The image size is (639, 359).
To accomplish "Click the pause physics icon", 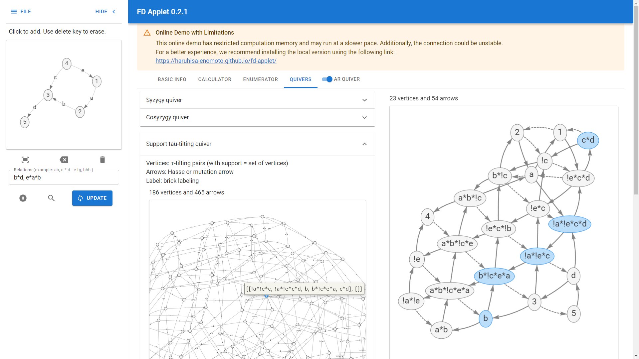I will click(x=23, y=198).
